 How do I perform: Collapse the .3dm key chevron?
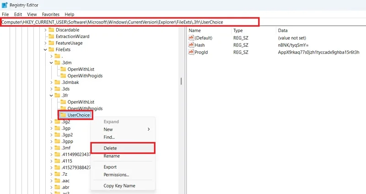click(x=51, y=62)
